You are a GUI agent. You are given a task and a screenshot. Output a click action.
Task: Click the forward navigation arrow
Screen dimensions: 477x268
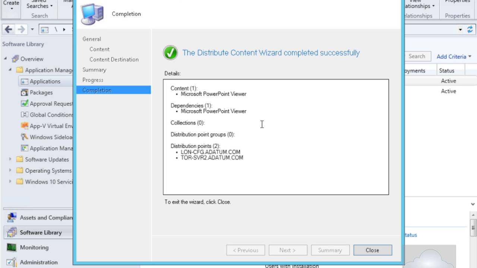pyautogui.click(x=22, y=29)
